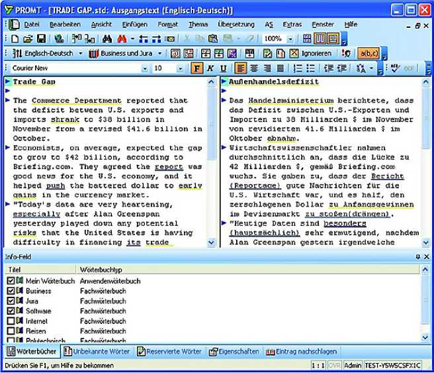Click the Wörterbuchtyp column header
This screenshot has height=373, width=434.
[x=99, y=270]
